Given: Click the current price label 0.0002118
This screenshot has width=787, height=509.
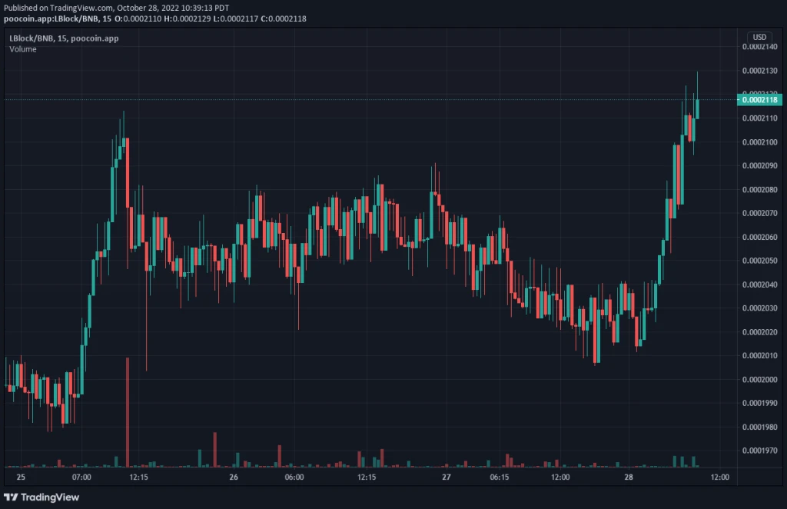Looking at the screenshot, I should 759,100.
